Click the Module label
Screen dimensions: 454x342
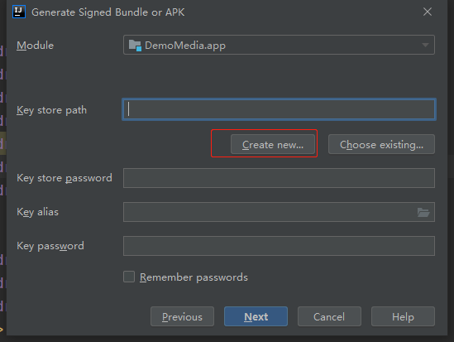pyautogui.click(x=35, y=46)
